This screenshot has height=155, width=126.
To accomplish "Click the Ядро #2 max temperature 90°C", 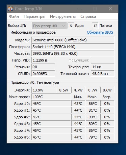I will point(93,117).
